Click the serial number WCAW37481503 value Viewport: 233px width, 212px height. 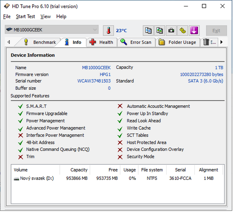tap(94, 81)
